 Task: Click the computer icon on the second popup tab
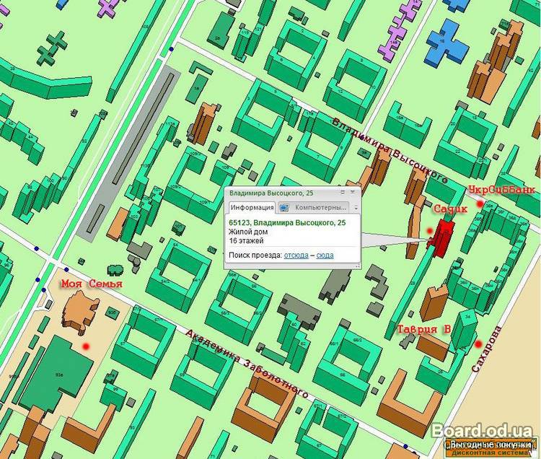click(x=284, y=207)
